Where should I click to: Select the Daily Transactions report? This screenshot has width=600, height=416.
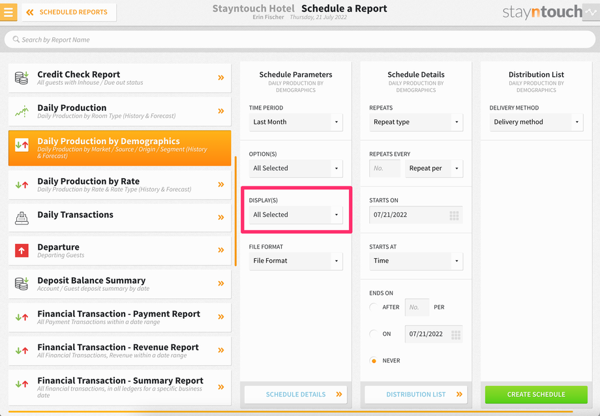(120, 218)
